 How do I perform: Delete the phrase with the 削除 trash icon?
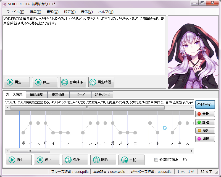(103, 160)
